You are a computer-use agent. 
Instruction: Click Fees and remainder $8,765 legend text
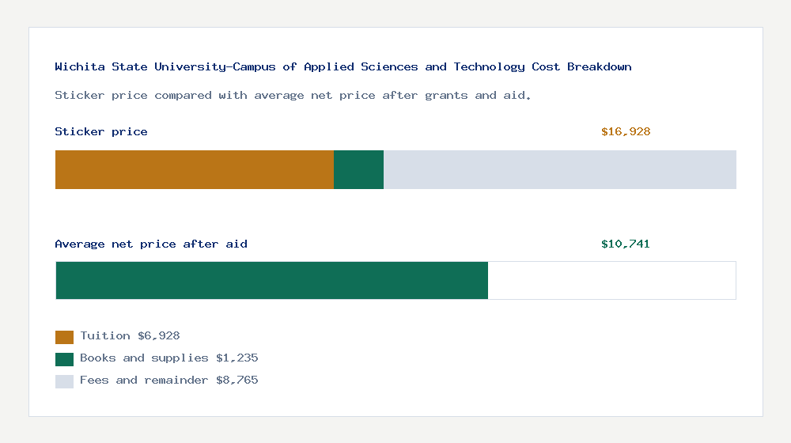pos(169,381)
